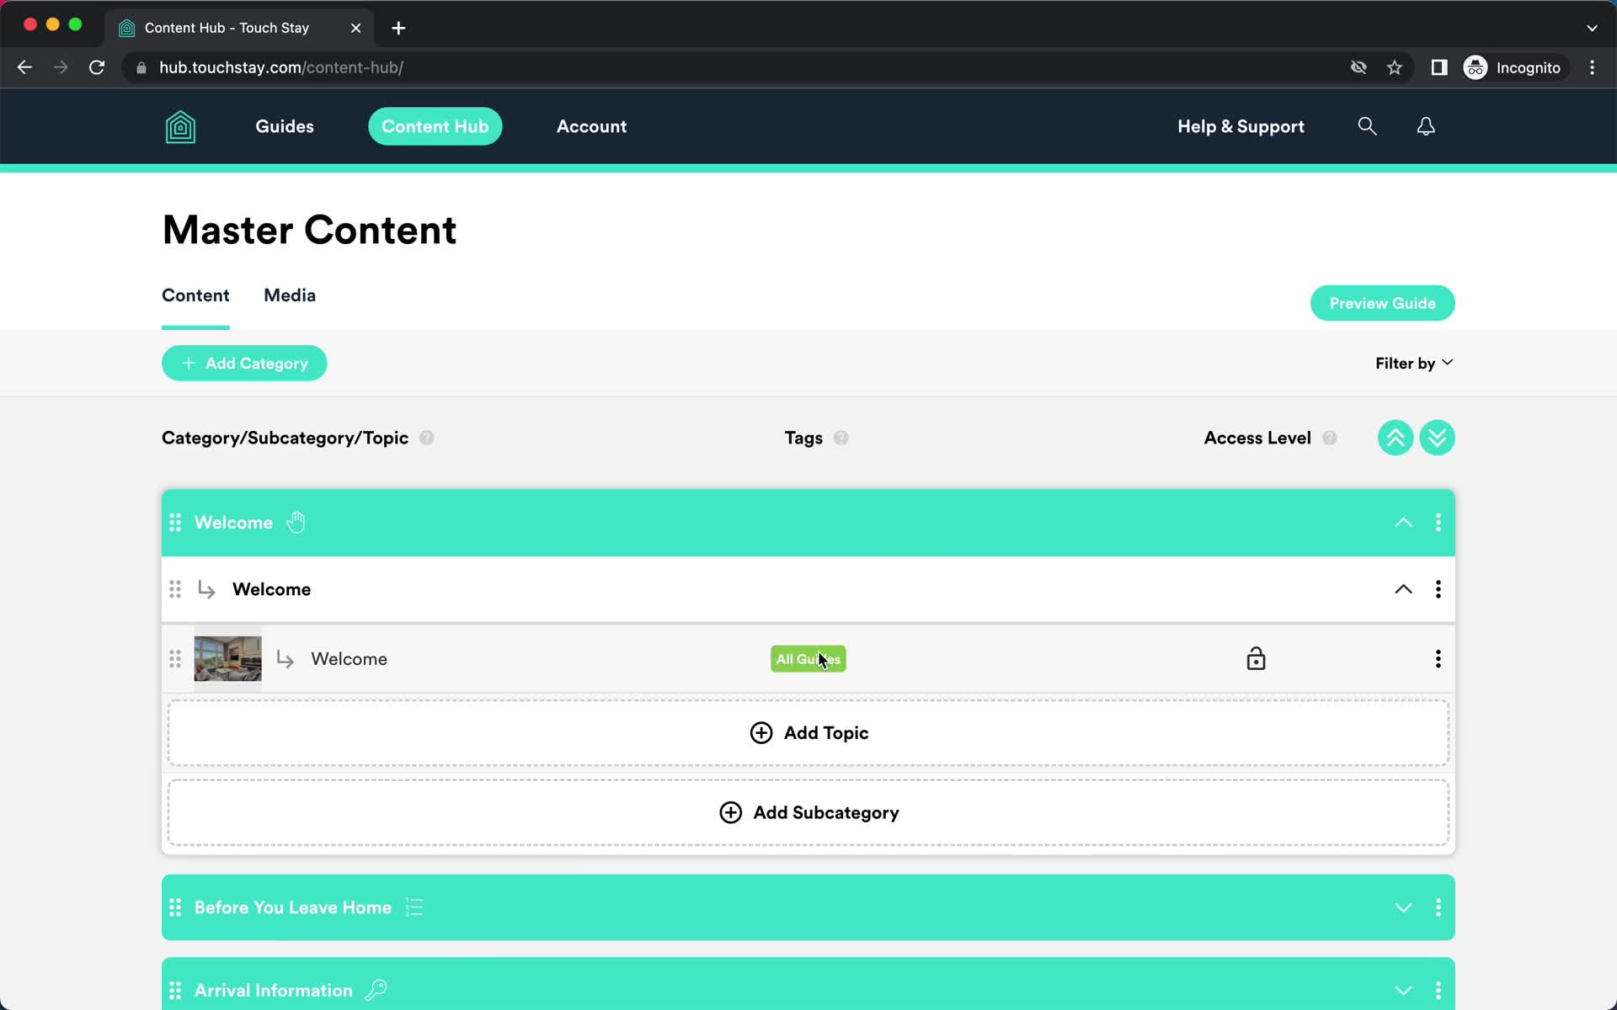Toggle the Access Level info tooltip

(x=1330, y=438)
